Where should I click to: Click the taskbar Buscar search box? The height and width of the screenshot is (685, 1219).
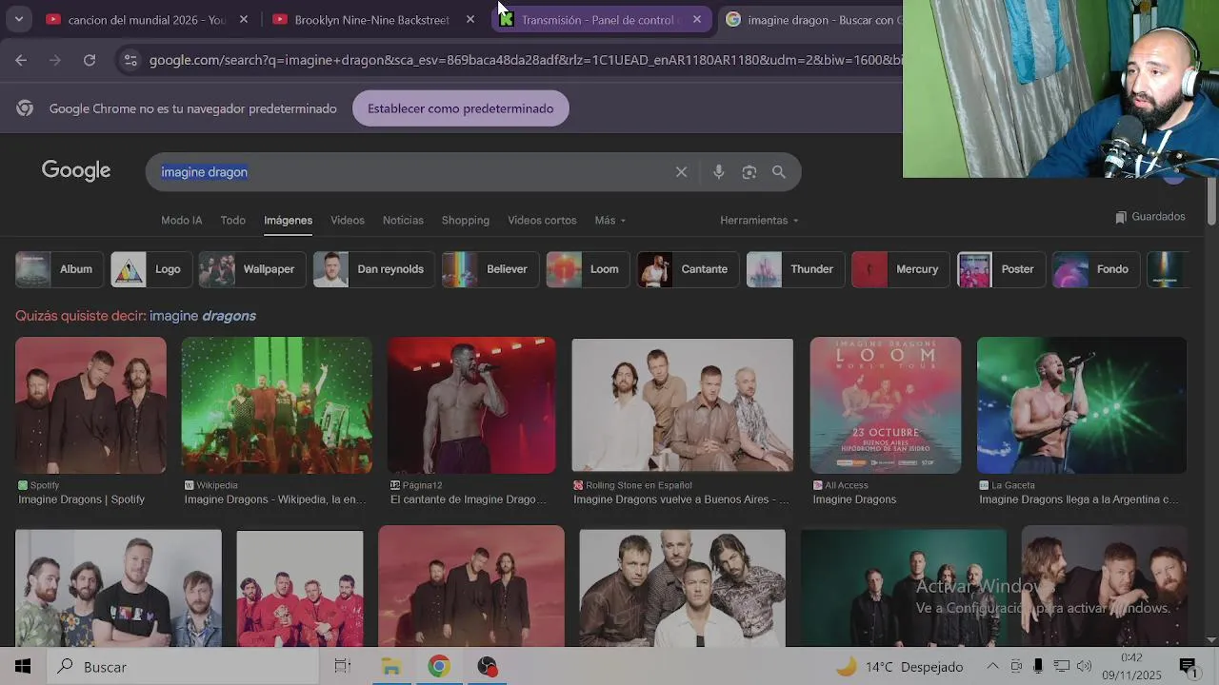pyautogui.click(x=182, y=667)
